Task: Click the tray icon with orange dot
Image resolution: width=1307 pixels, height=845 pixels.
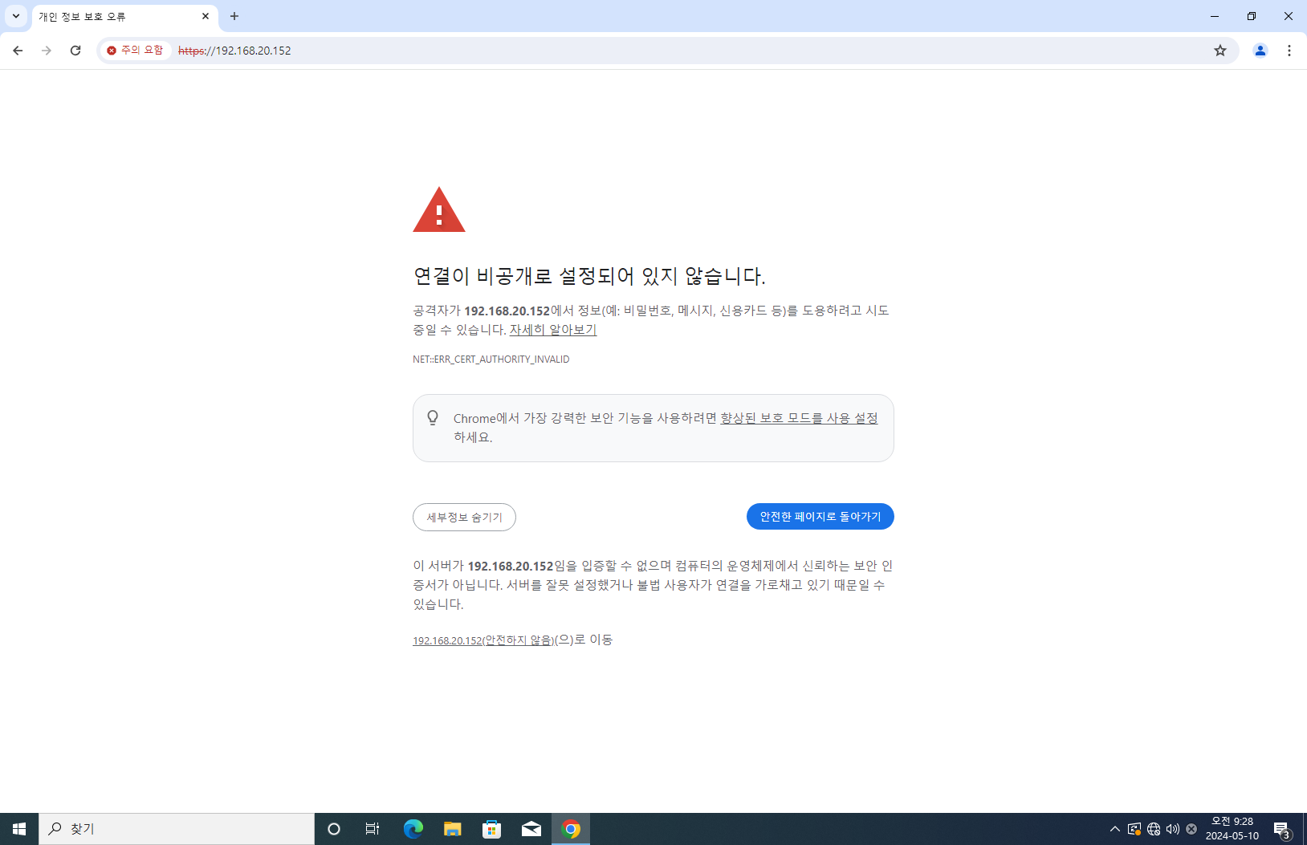Action: coord(1134,829)
